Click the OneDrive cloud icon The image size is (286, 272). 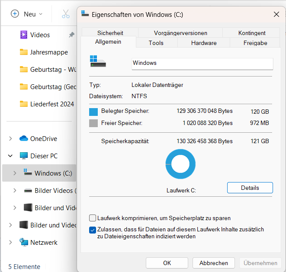click(x=24, y=138)
